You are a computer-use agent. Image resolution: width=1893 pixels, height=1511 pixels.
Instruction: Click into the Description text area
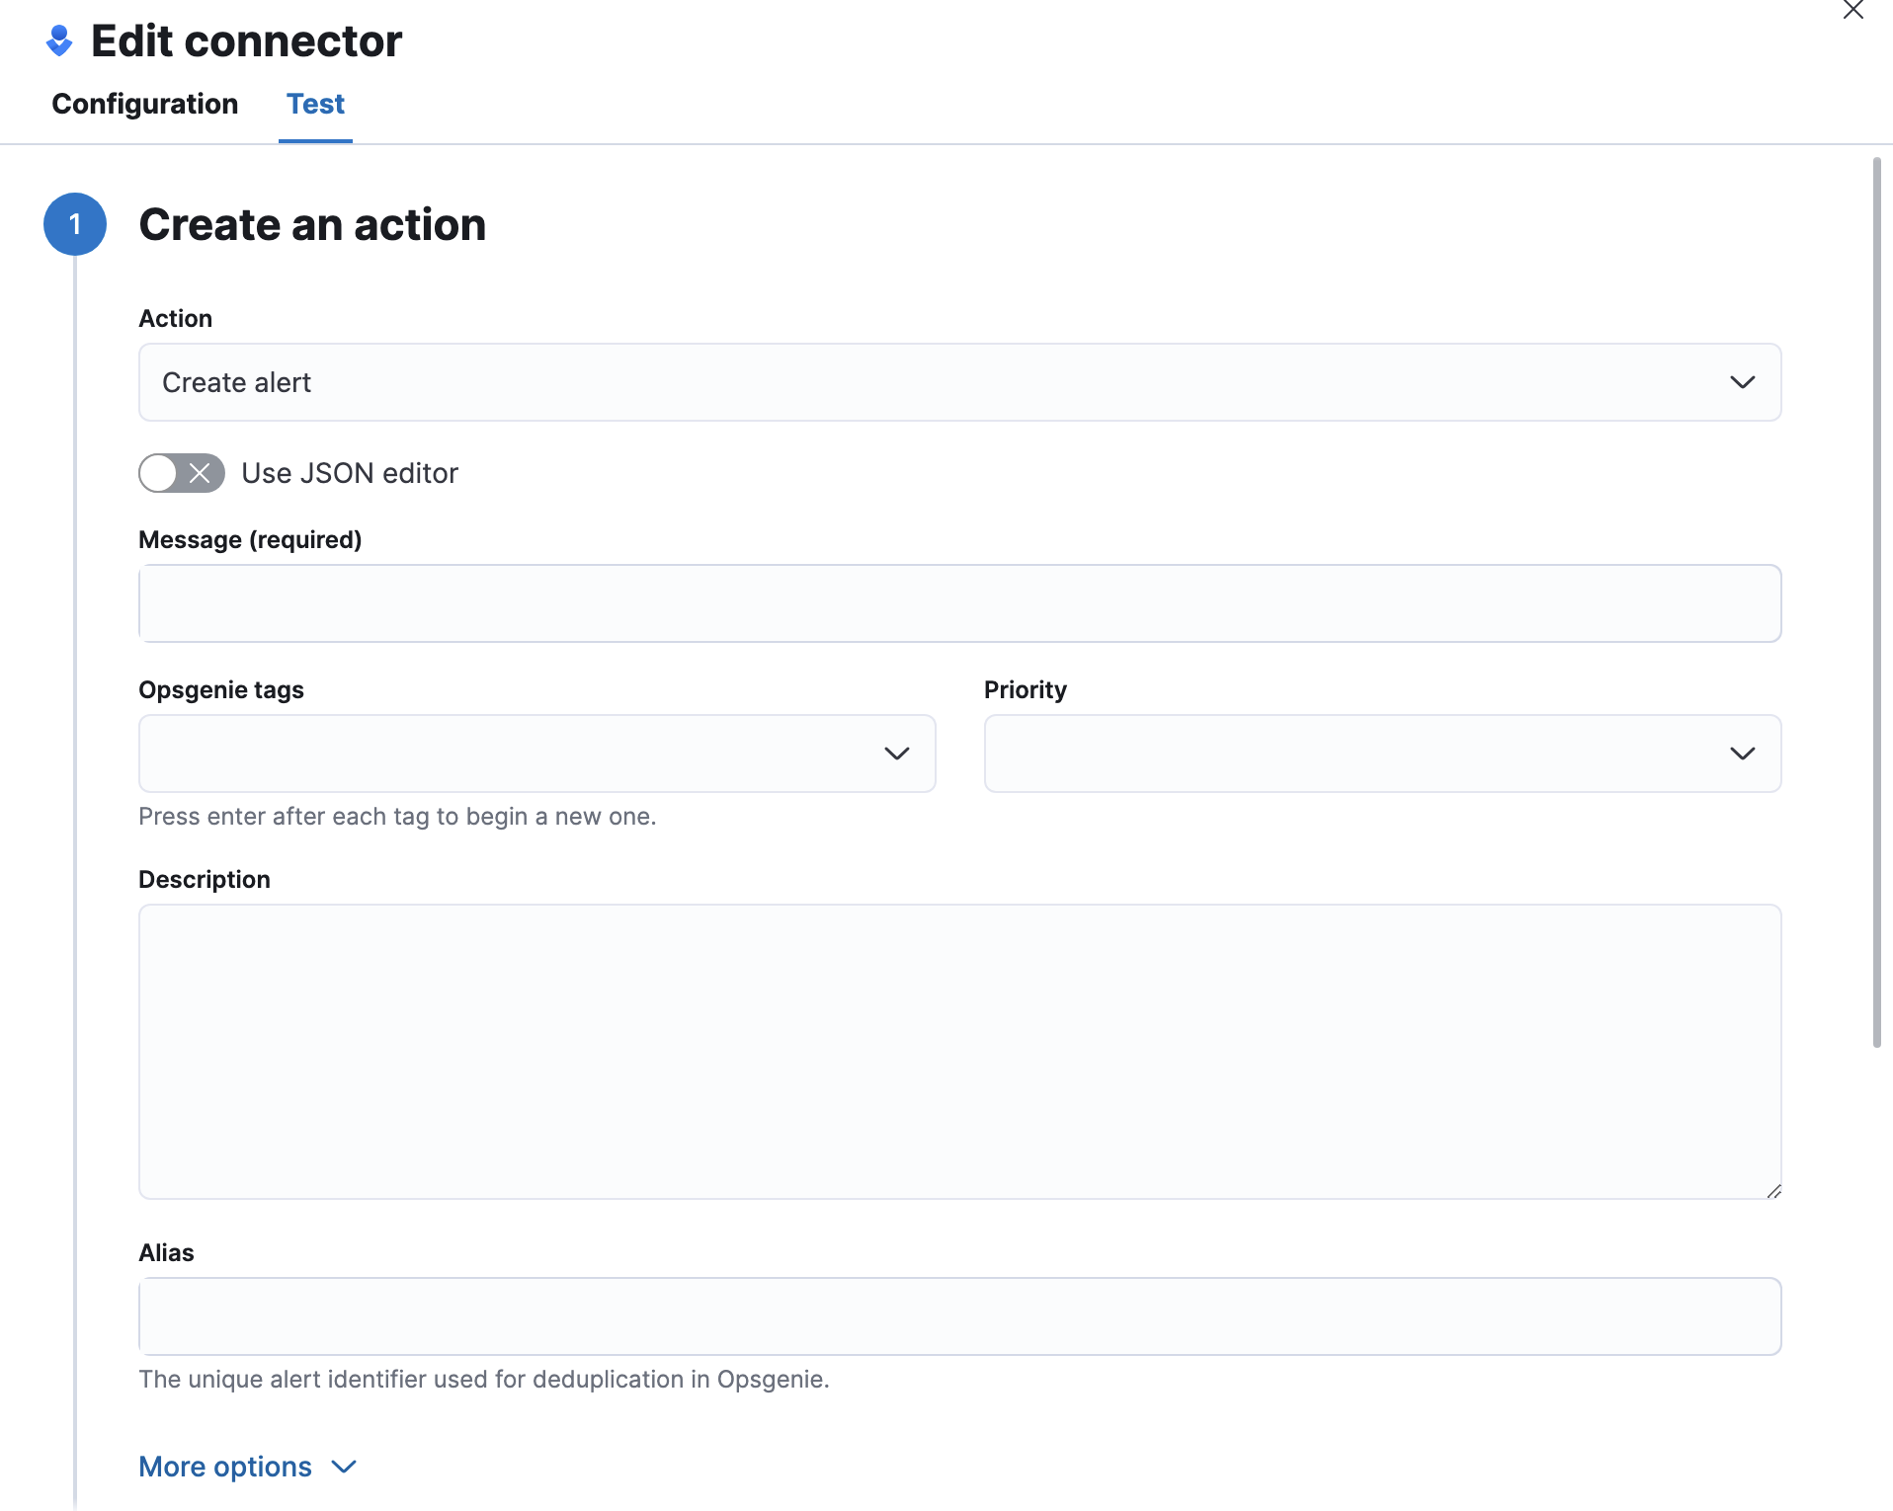pyautogui.click(x=958, y=1051)
